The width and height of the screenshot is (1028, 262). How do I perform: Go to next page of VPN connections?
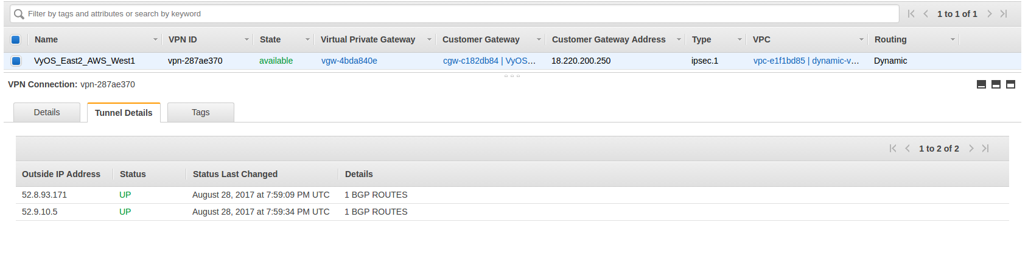click(x=990, y=14)
